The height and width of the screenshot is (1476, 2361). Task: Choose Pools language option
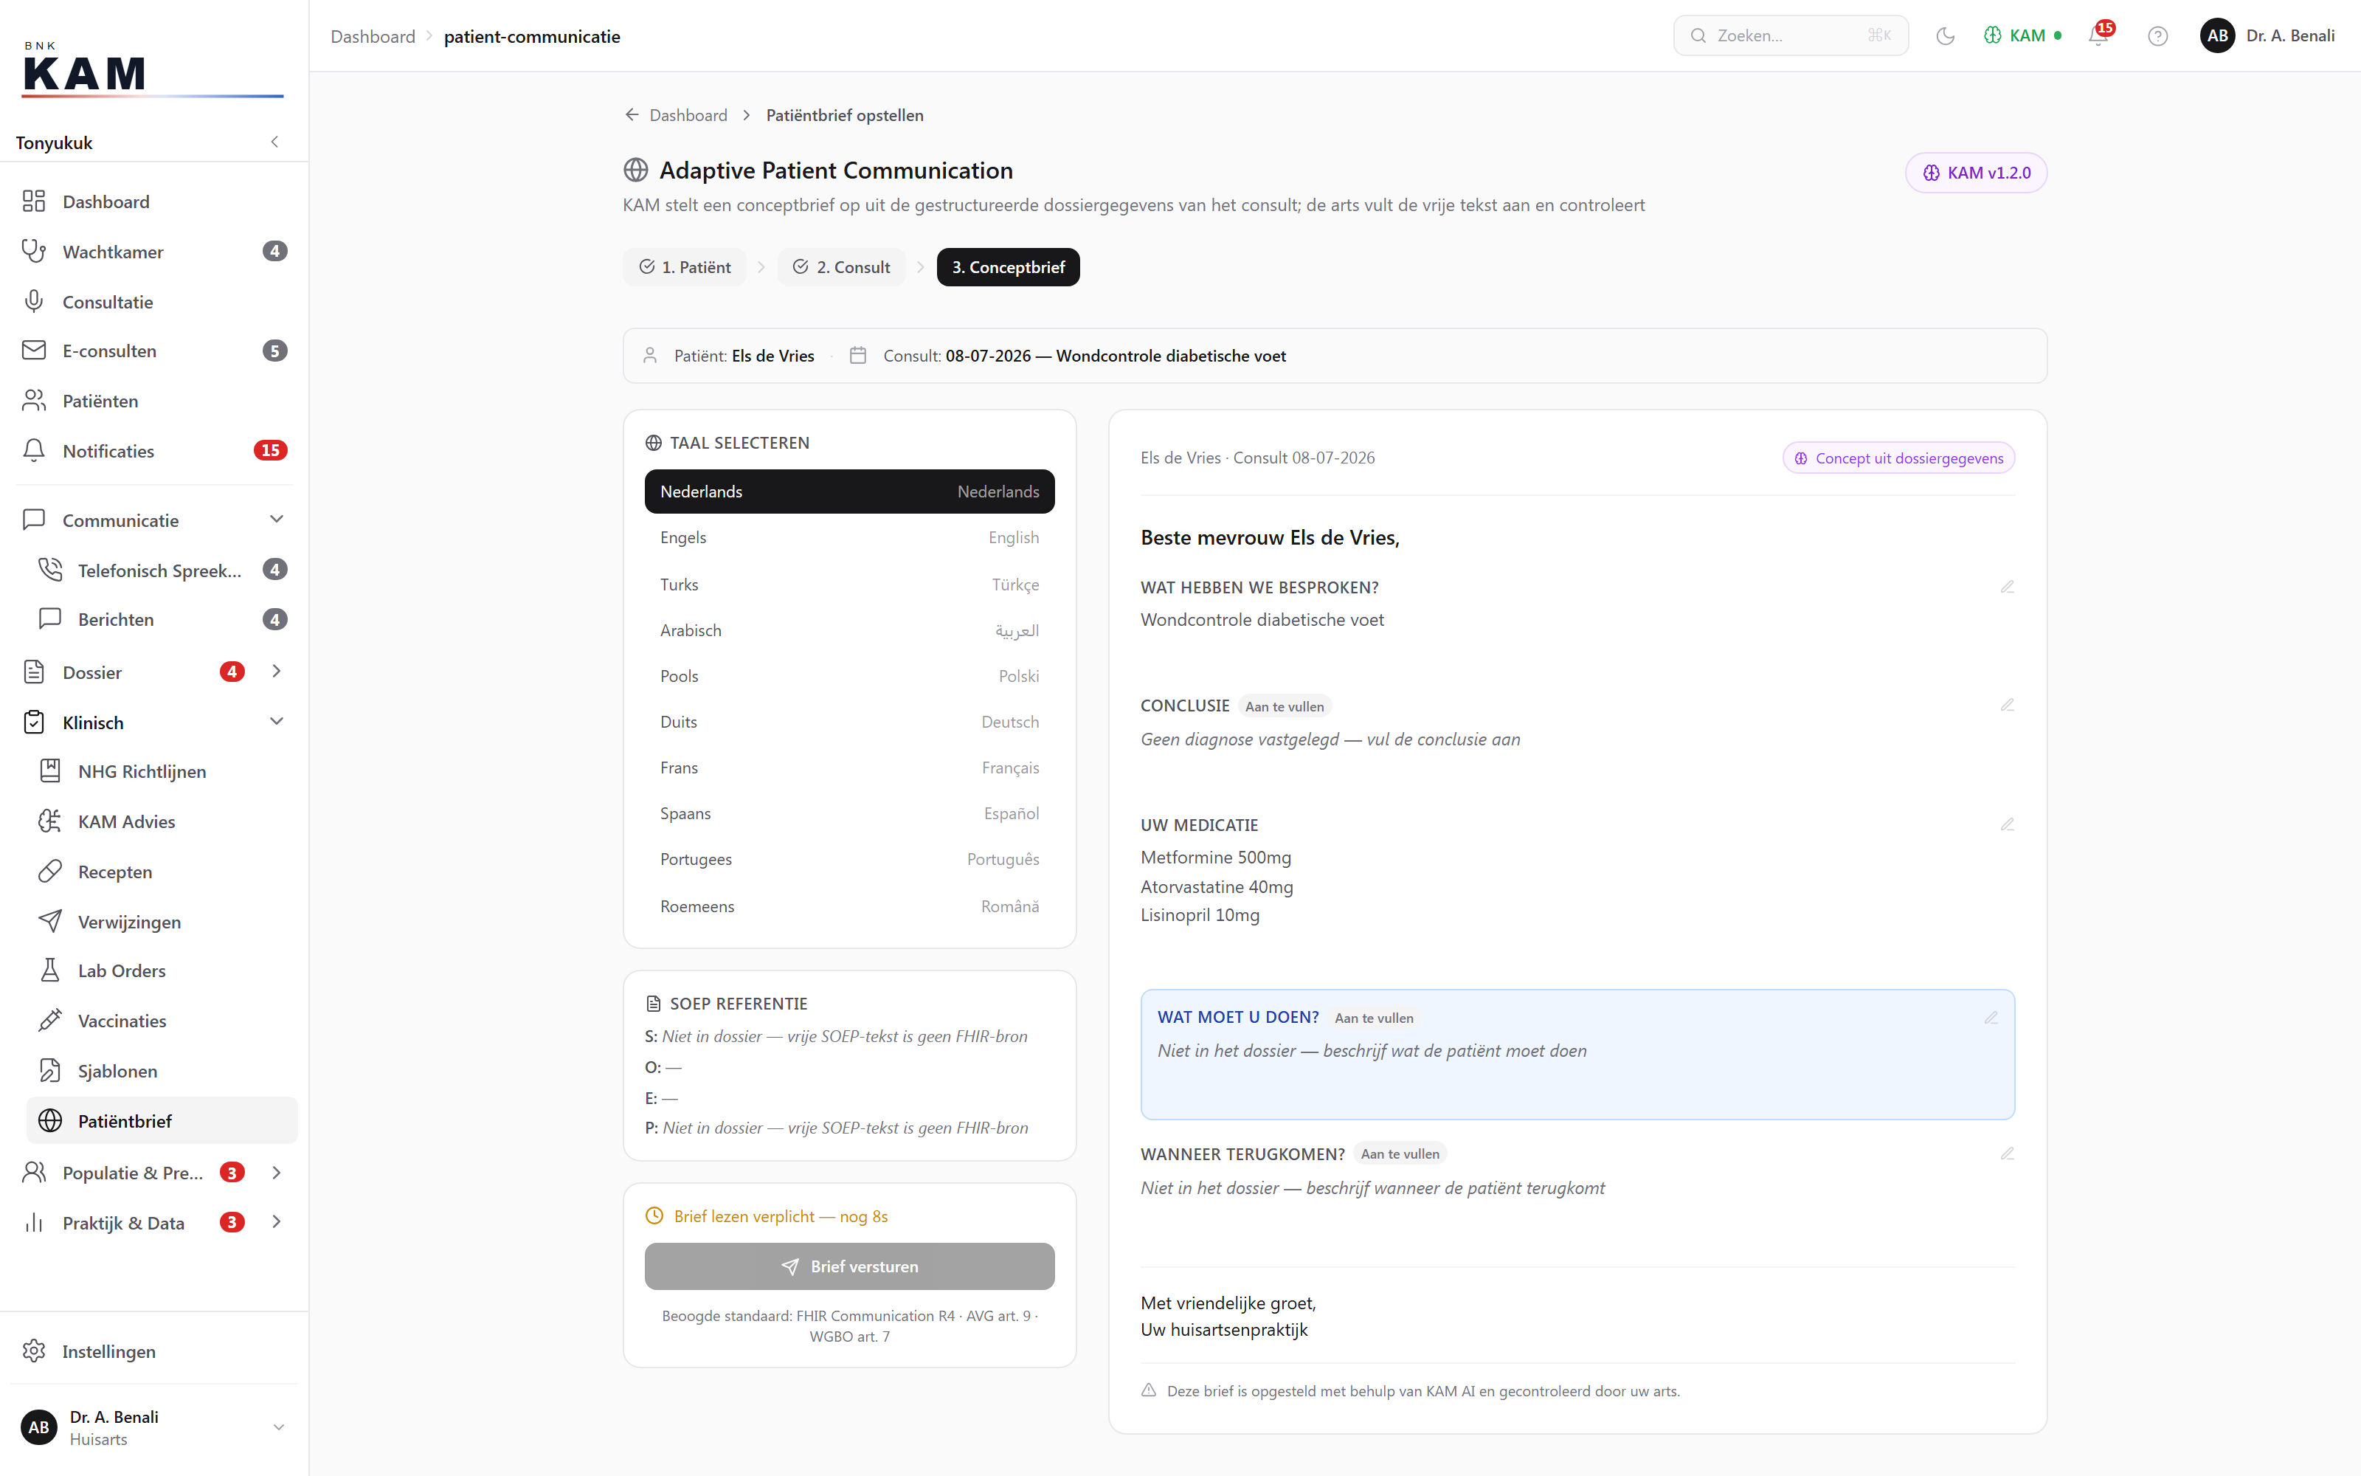848,677
